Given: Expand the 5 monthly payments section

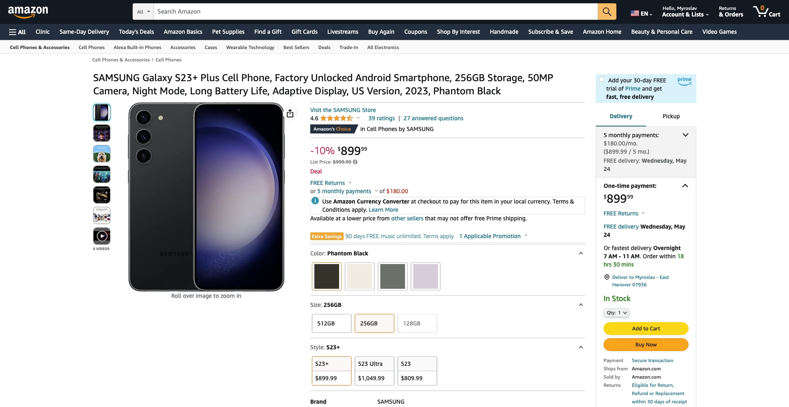Looking at the screenshot, I should (x=685, y=135).
